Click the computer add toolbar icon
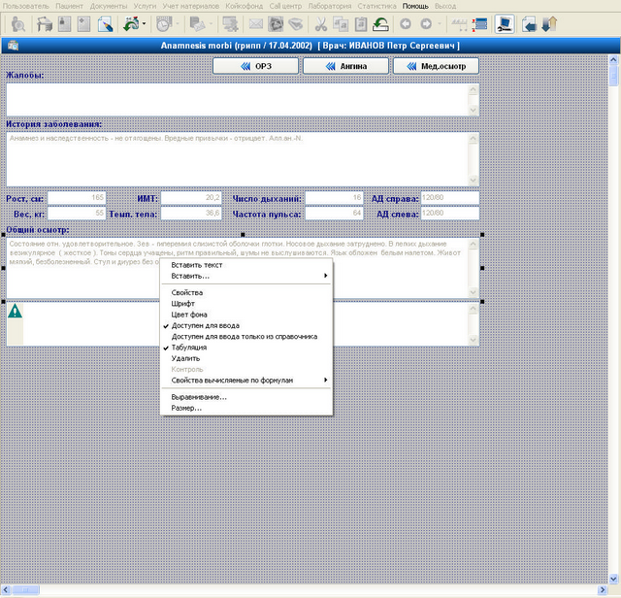The height and width of the screenshot is (598, 621). (x=230, y=24)
